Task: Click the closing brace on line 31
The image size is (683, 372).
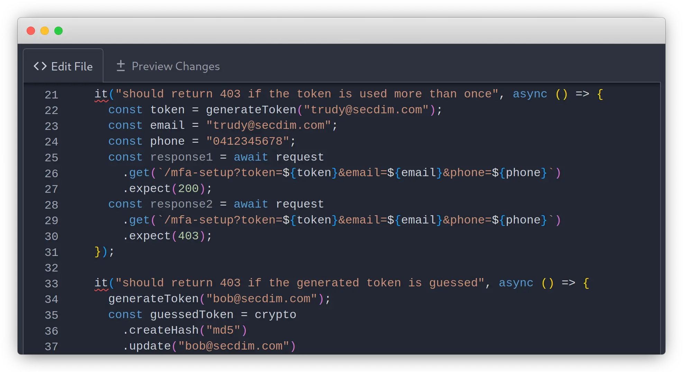Action: pyautogui.click(x=98, y=252)
